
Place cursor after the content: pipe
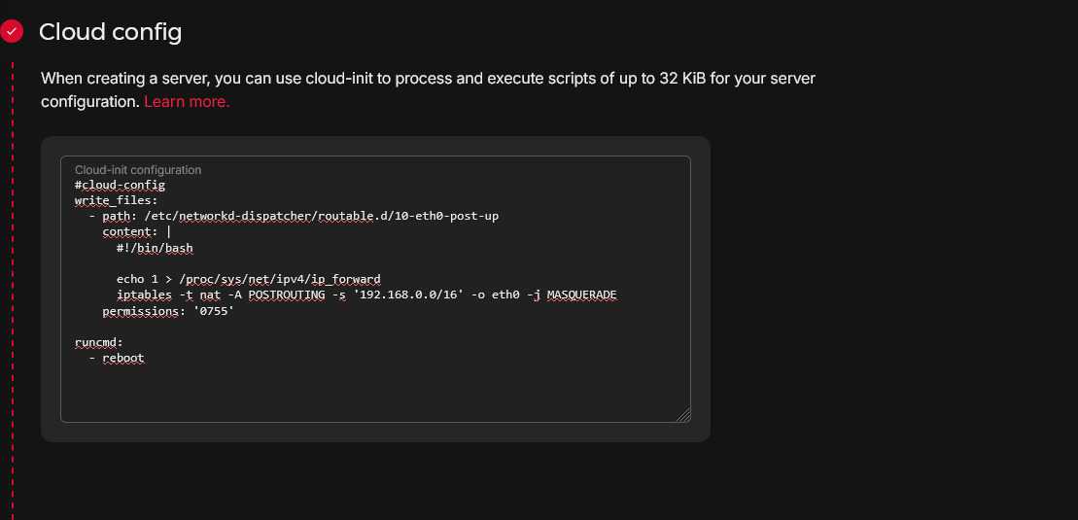171,232
